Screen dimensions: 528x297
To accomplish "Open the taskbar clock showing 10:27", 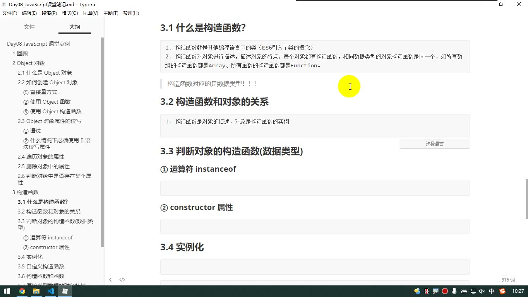I will pyautogui.click(x=518, y=291).
